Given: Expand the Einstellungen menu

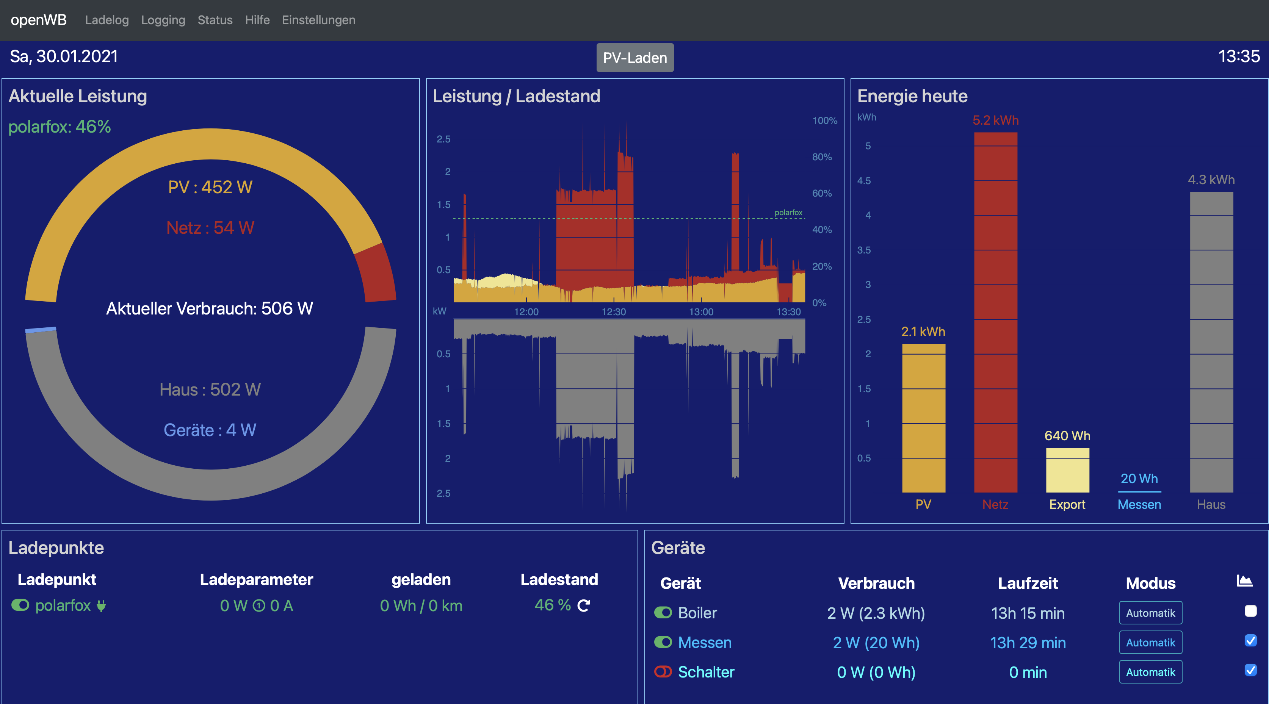Looking at the screenshot, I should coord(318,20).
